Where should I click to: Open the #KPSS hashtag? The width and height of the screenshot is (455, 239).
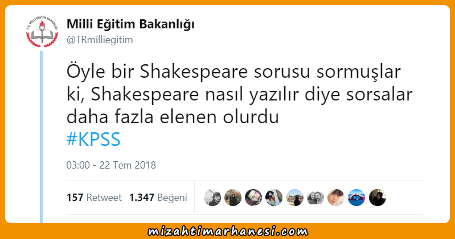pyautogui.click(x=93, y=139)
